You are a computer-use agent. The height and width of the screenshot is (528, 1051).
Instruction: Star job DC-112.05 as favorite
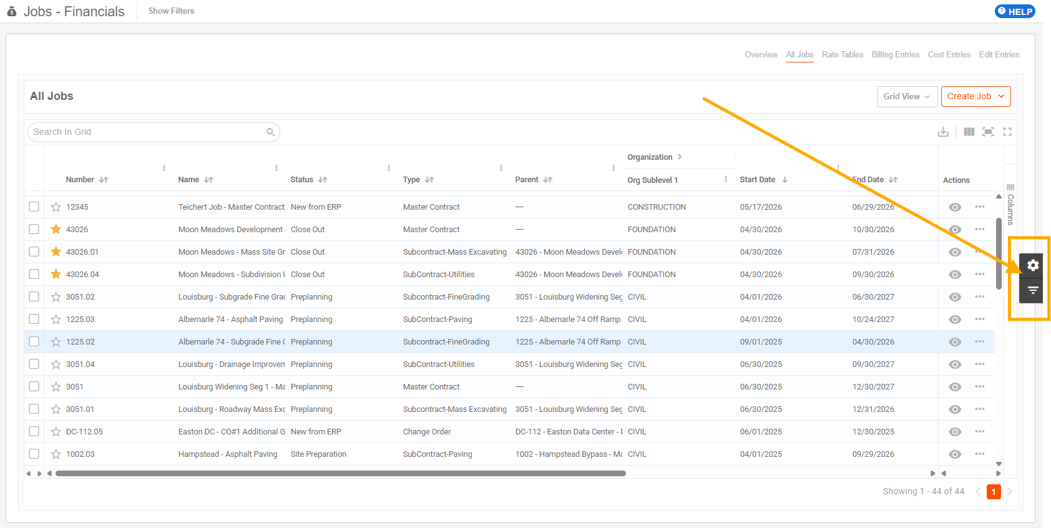point(56,431)
